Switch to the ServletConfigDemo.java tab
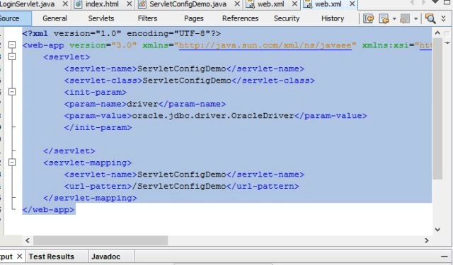 pos(188,4)
